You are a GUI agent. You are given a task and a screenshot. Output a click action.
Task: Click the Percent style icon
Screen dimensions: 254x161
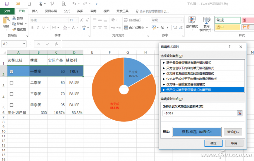click(162, 28)
